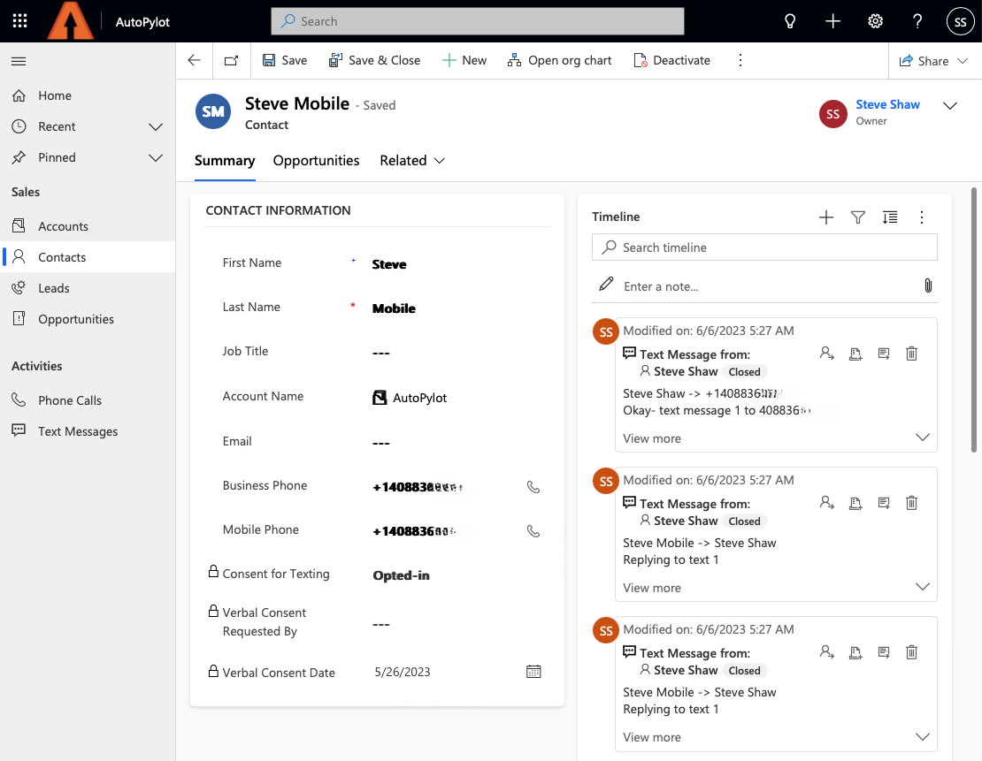Screen dimensions: 982x761
Task: Open the Steve Shaw owner link
Action: (x=887, y=104)
